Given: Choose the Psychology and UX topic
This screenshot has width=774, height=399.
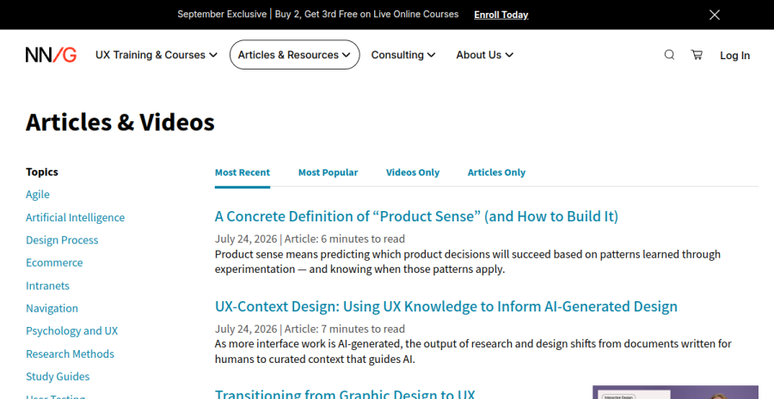Looking at the screenshot, I should click(x=71, y=330).
